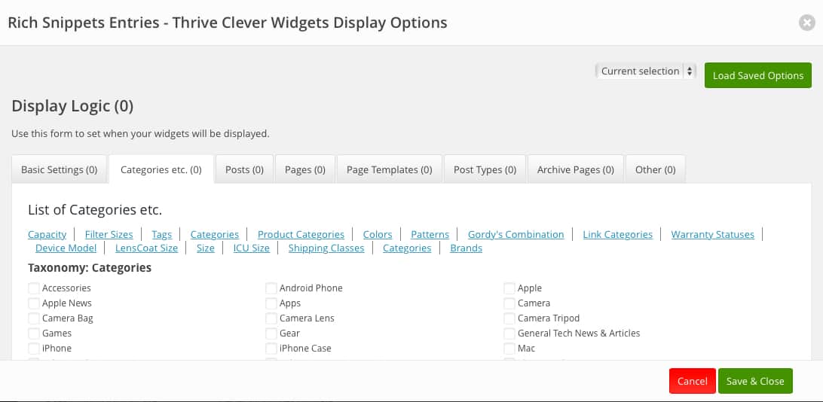Jump to the Capacity taxonomy link
823x402 pixels.
(x=47, y=234)
